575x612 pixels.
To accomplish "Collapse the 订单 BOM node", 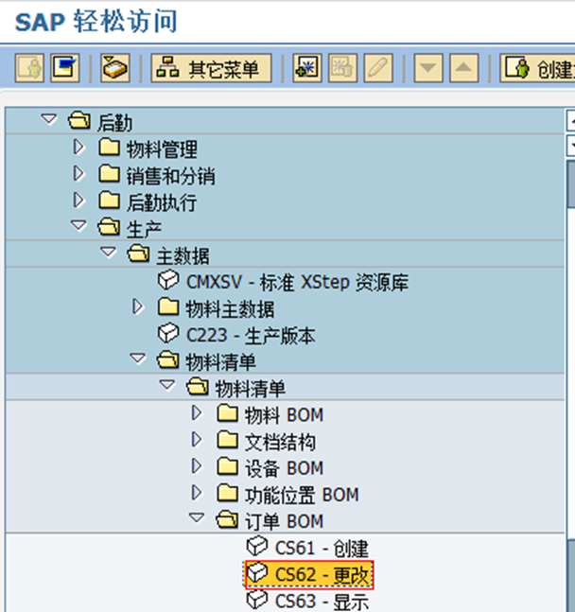I will 197,518.
